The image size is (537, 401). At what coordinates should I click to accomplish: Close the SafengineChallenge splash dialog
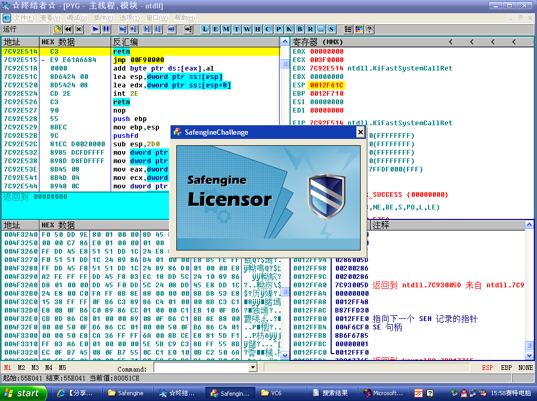[x=360, y=132]
